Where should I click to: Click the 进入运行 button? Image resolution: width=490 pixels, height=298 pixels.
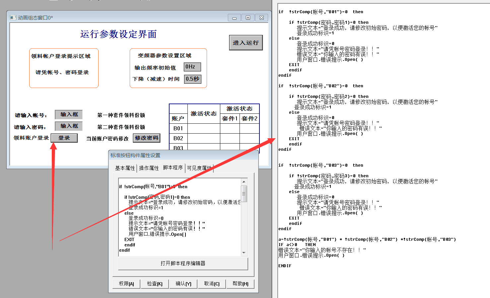(x=245, y=43)
